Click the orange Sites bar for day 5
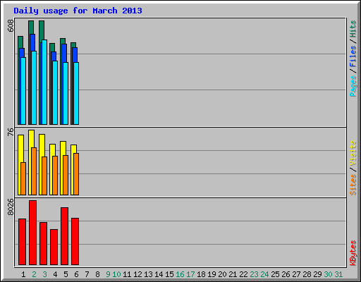 (66, 175)
